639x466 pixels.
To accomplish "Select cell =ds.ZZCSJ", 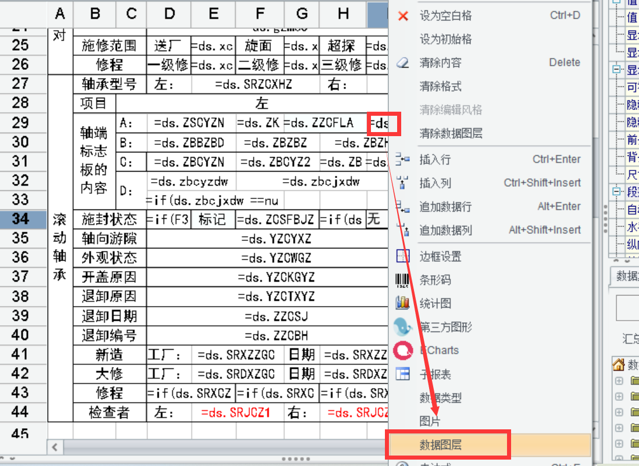I will click(x=267, y=316).
